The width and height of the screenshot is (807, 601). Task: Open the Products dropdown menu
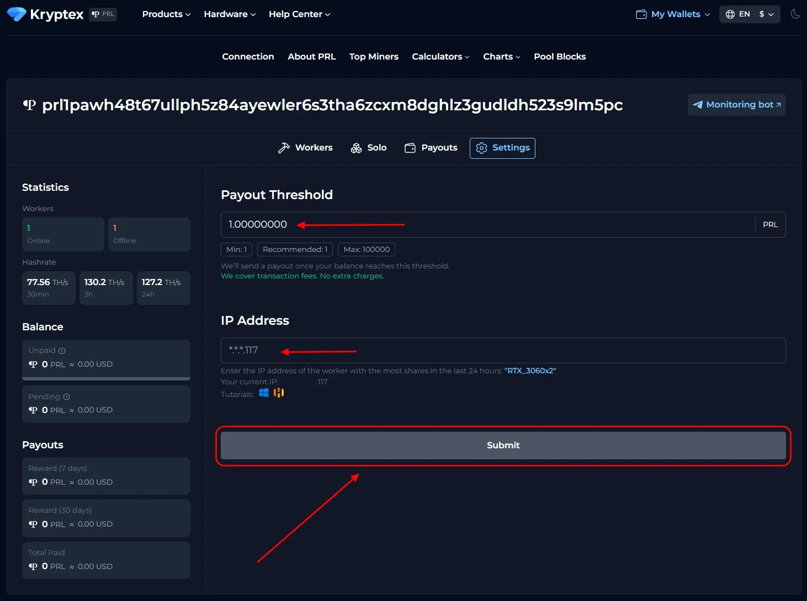point(166,14)
